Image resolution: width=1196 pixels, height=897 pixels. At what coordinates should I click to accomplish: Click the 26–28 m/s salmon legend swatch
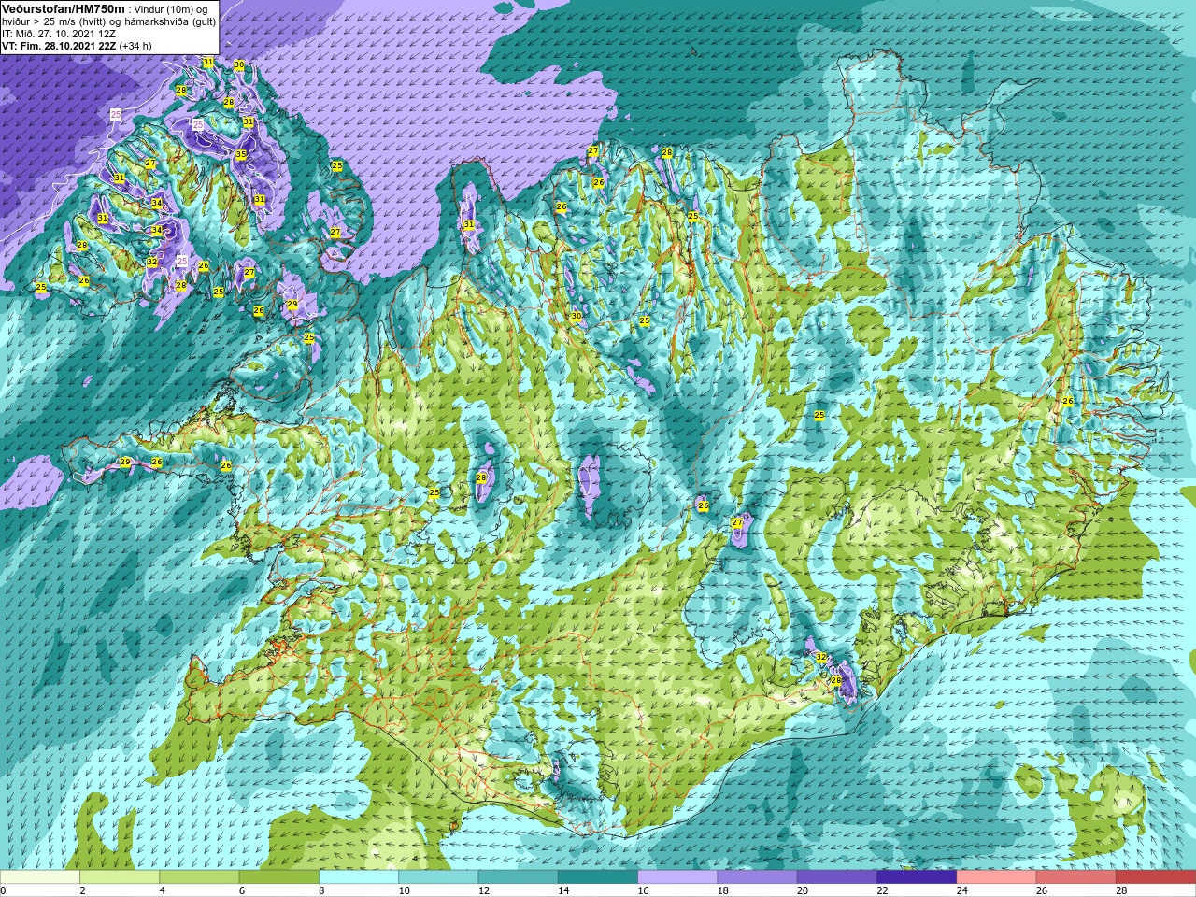pos(1076,877)
